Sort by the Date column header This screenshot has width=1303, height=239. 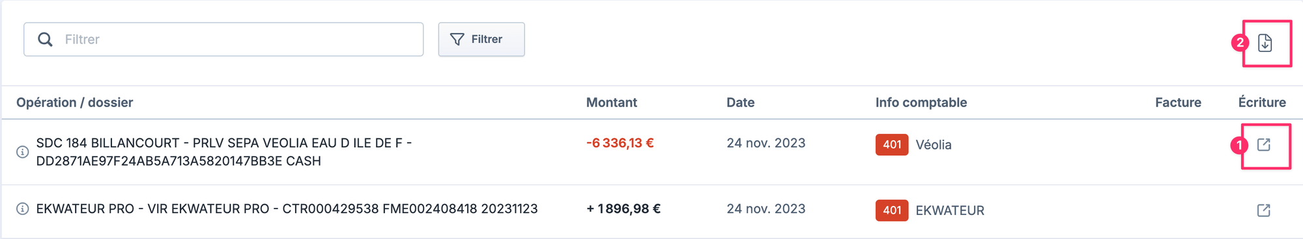click(x=741, y=103)
